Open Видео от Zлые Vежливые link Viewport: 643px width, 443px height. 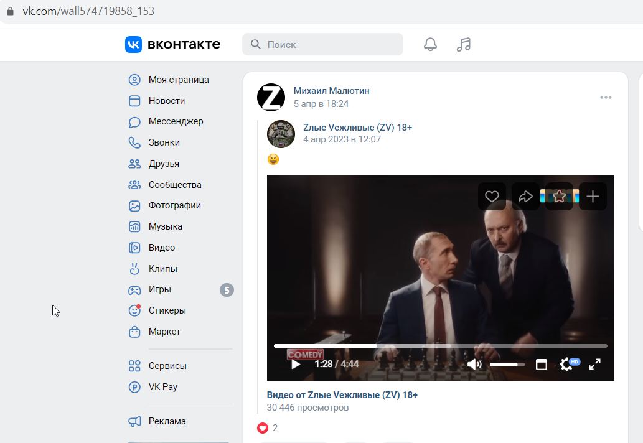coord(342,395)
